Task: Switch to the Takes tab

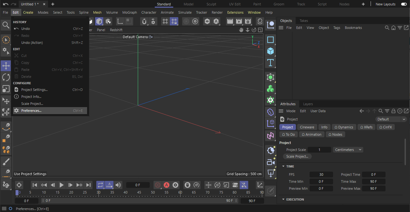Action: tap(304, 21)
